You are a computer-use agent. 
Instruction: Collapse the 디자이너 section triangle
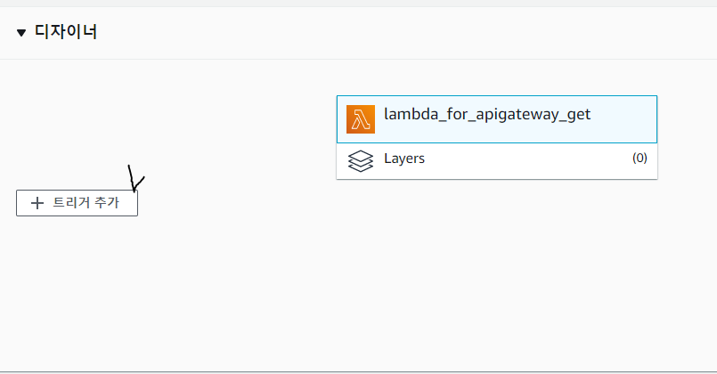(21, 32)
